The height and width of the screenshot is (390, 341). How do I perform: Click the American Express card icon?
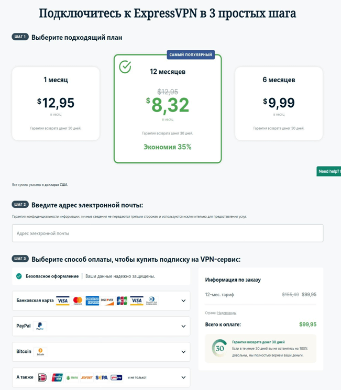92,300
